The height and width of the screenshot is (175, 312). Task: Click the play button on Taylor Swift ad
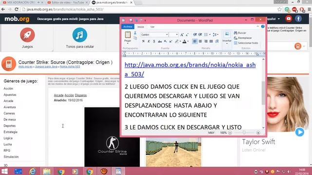299,132
